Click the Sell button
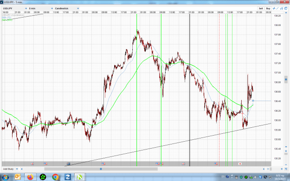The height and width of the screenshot is (181, 290). click(x=261, y=8)
